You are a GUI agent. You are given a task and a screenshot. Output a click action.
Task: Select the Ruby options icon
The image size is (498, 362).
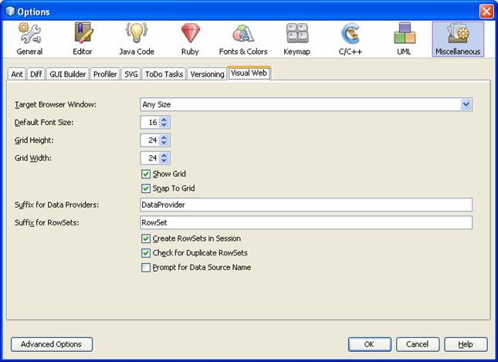189,39
